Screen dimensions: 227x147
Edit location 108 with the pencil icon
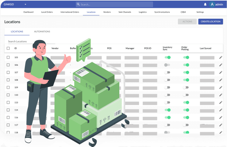click(x=221, y=80)
